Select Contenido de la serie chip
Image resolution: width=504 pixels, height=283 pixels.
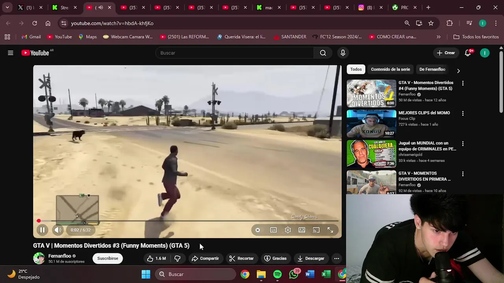point(390,69)
